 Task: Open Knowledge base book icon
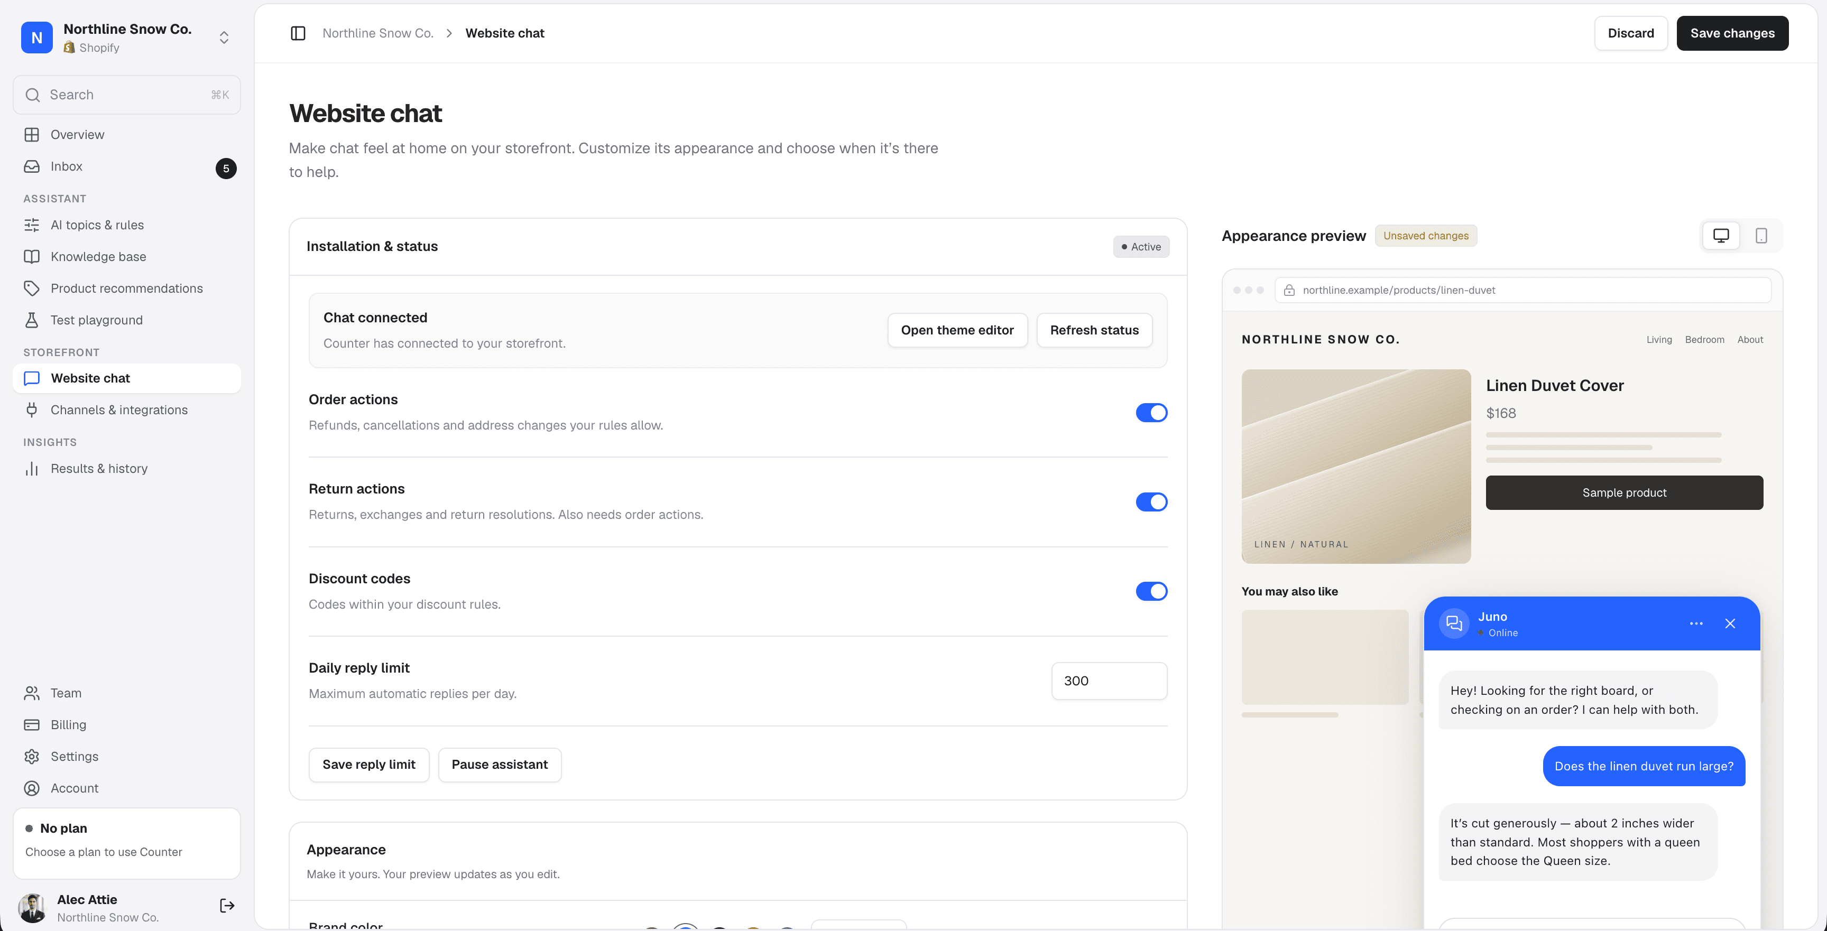[x=32, y=257]
